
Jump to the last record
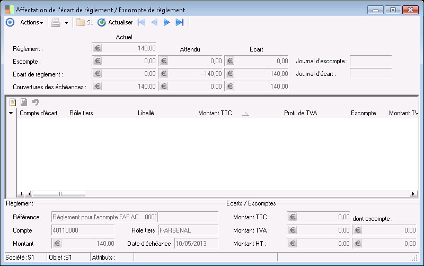179,22
